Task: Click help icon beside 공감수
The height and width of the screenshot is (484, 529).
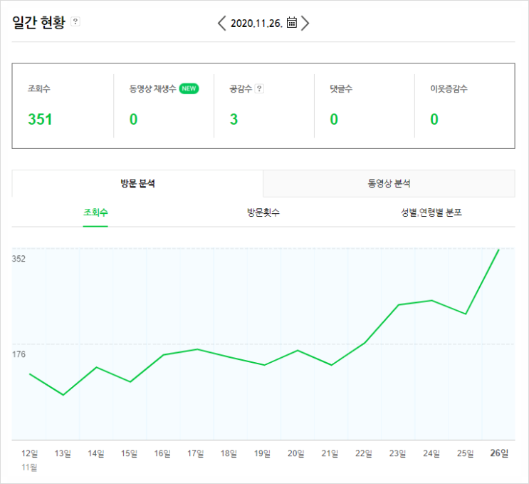Action: [x=259, y=88]
